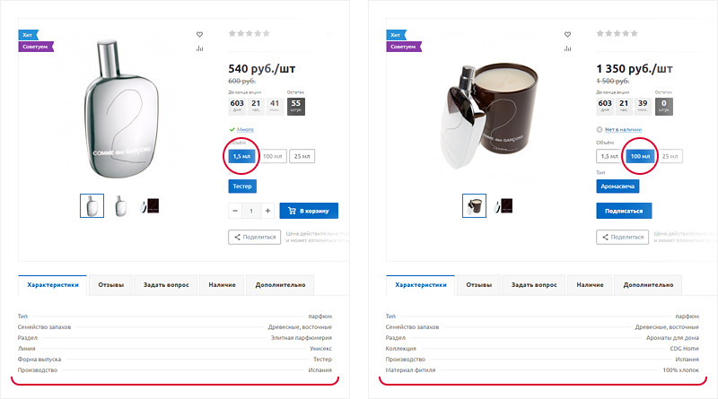Select the 25 мл volume for the 540 руб perfume

click(x=302, y=156)
